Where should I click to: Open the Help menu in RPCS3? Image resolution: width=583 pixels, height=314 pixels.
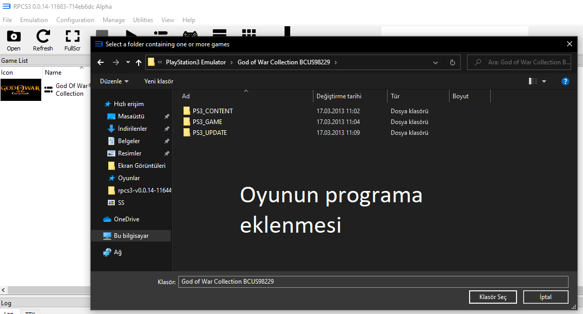pyautogui.click(x=189, y=20)
